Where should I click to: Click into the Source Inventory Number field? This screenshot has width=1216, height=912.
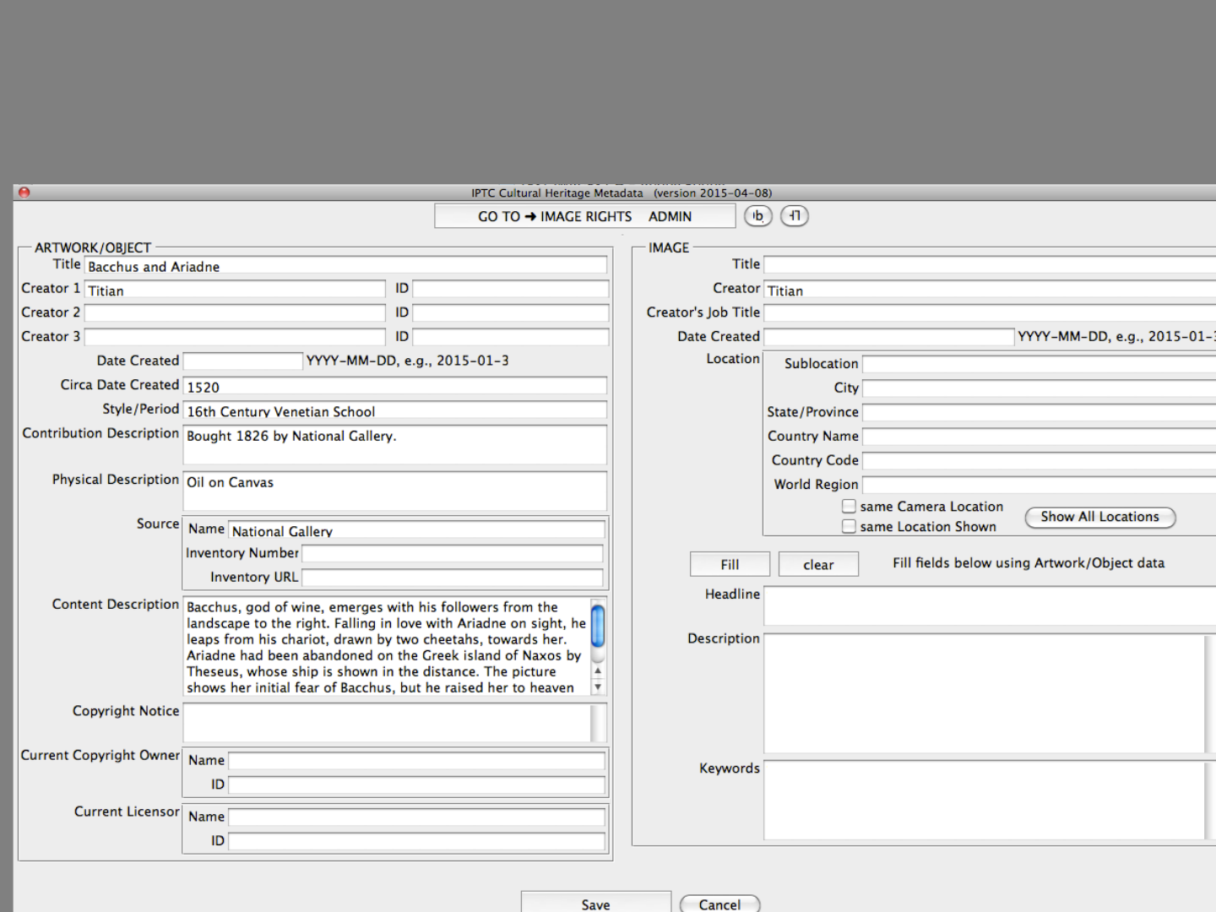click(452, 553)
